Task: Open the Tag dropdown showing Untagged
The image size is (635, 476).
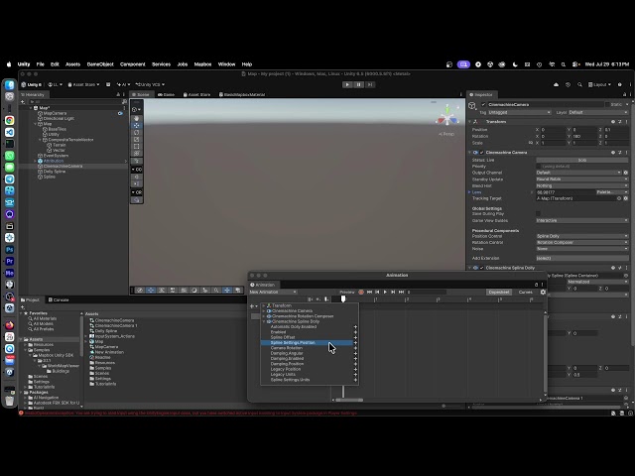Action: [520, 112]
